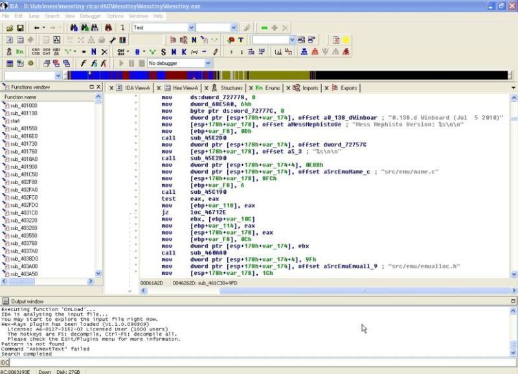Screen dimensions: 518x374
Task: Open the empty dropdown next to Text
Action: [x=234, y=28]
